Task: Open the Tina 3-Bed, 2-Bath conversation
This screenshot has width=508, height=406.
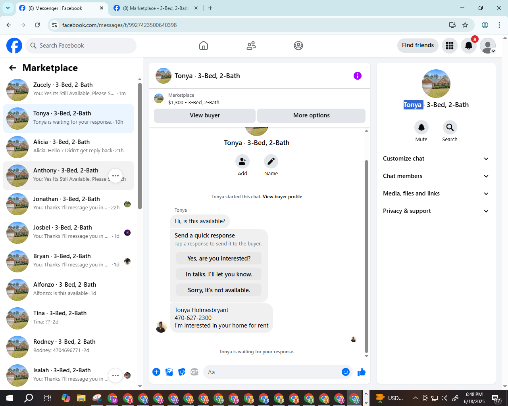Action: [x=68, y=318]
